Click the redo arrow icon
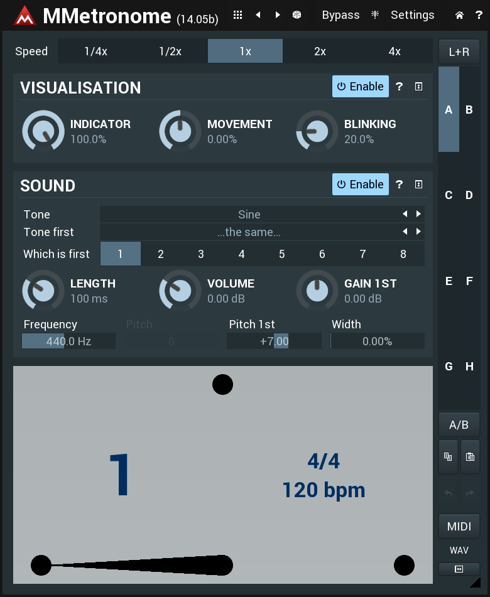This screenshot has width=490, height=597. (x=470, y=493)
